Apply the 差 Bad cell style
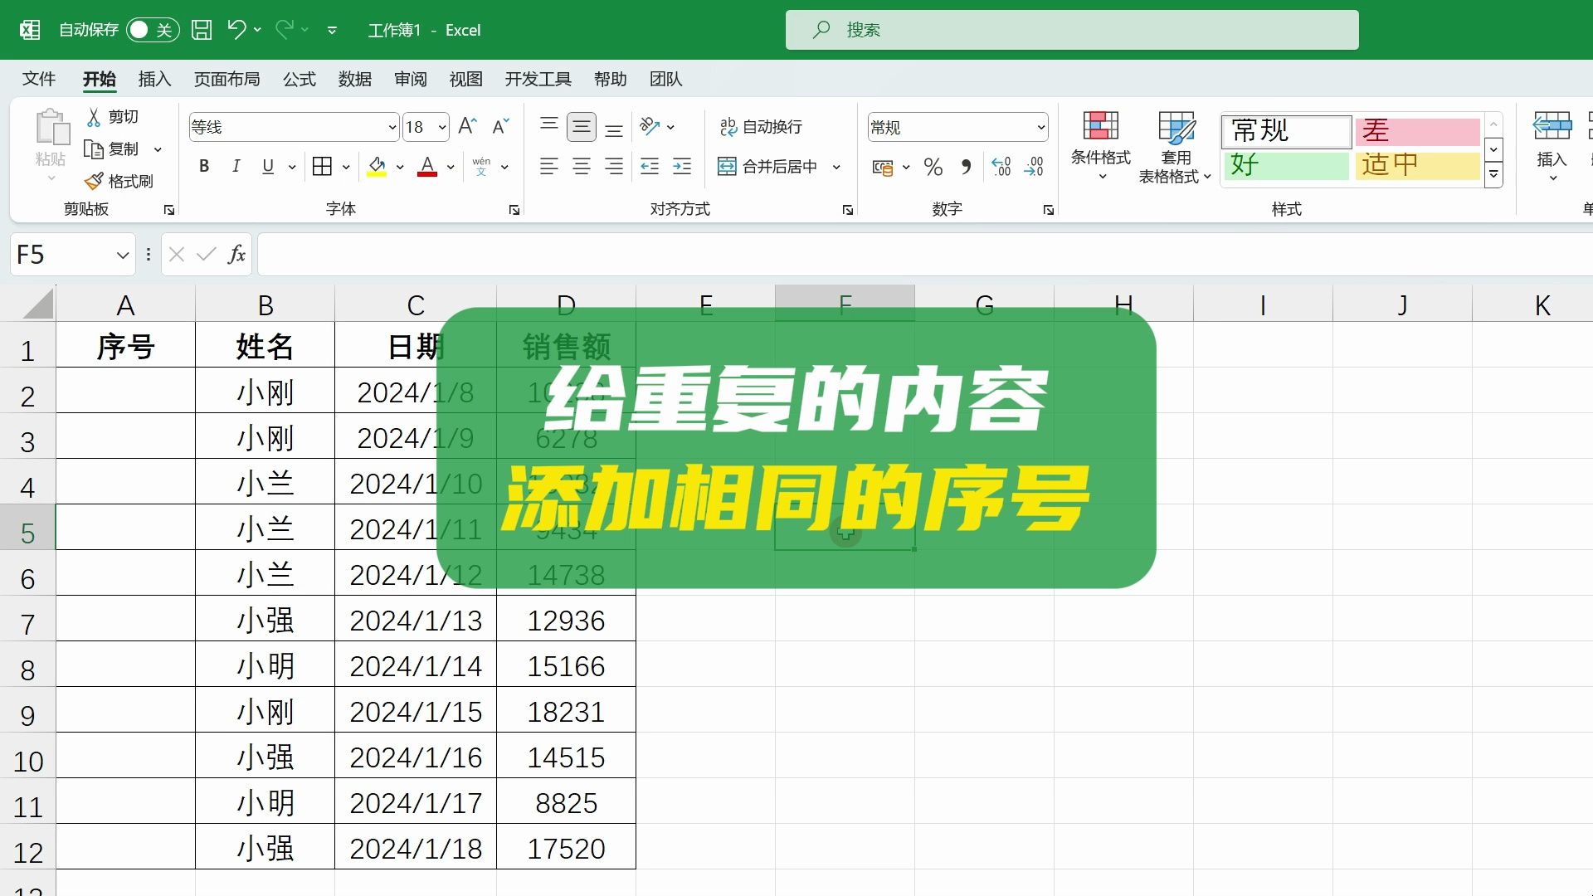 pyautogui.click(x=1418, y=131)
